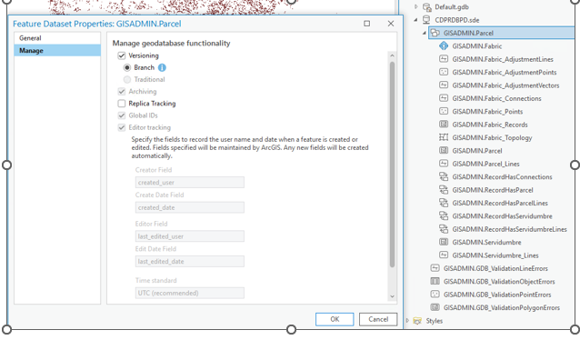Viewport: 580px width, 340px height.
Task: Click the GISADMIN.Parcel feature dataset icon
Action: [x=435, y=33]
